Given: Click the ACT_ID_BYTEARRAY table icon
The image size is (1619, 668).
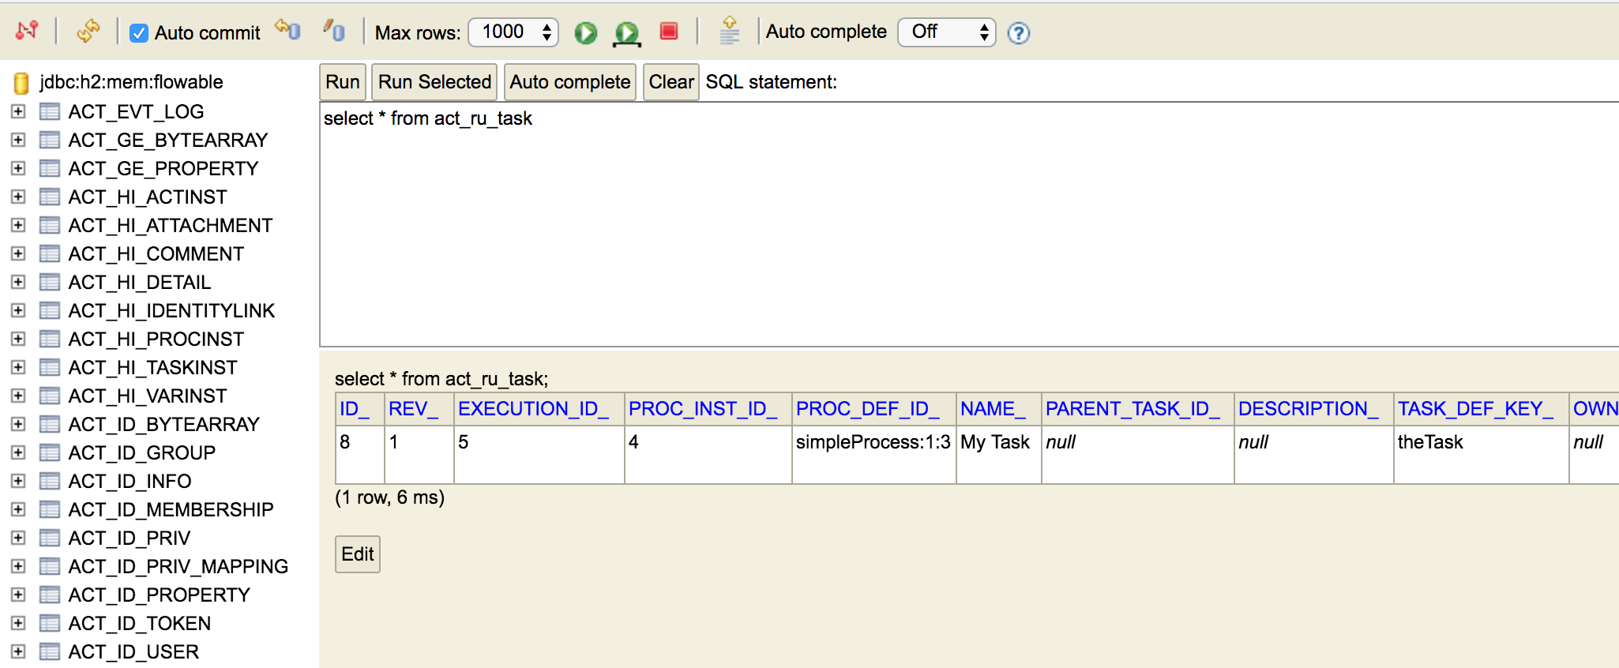Looking at the screenshot, I should click(50, 424).
